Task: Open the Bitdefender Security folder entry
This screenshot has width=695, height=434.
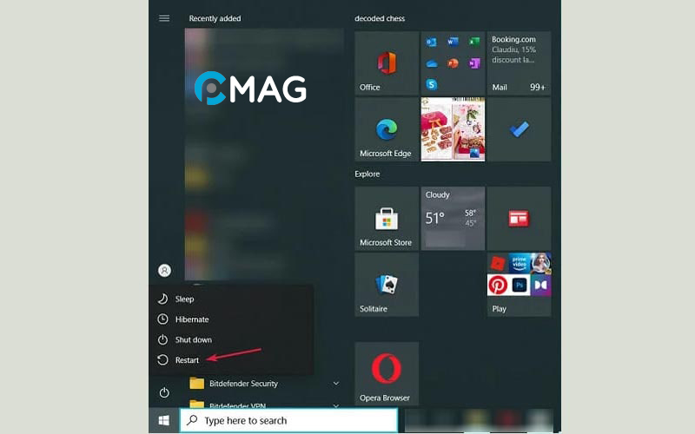Action: coord(265,384)
